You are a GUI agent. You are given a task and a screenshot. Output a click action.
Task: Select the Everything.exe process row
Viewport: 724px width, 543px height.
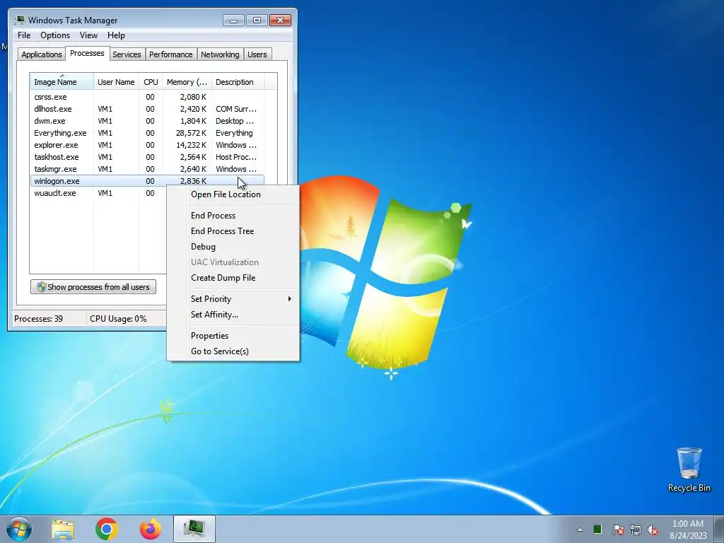(147, 133)
